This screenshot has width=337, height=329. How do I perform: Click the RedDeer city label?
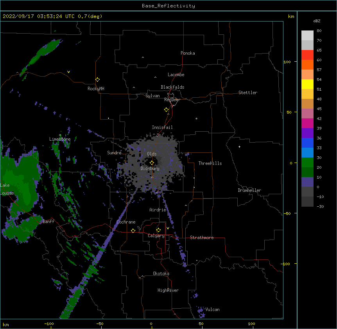click(x=172, y=100)
